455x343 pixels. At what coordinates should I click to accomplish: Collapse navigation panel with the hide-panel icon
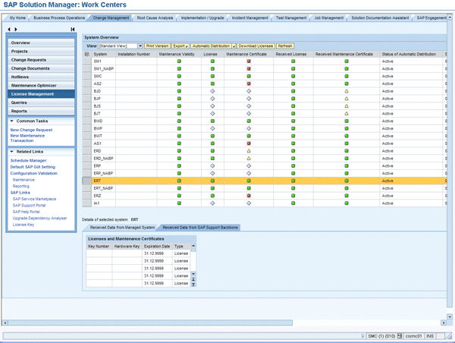pyautogui.click(x=72, y=30)
